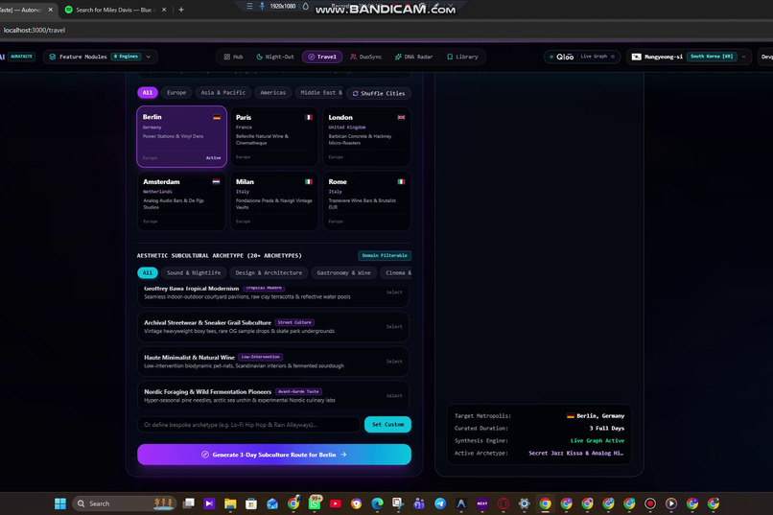Select the All archetype filter
Screen dimensions: 773x515
point(148,272)
